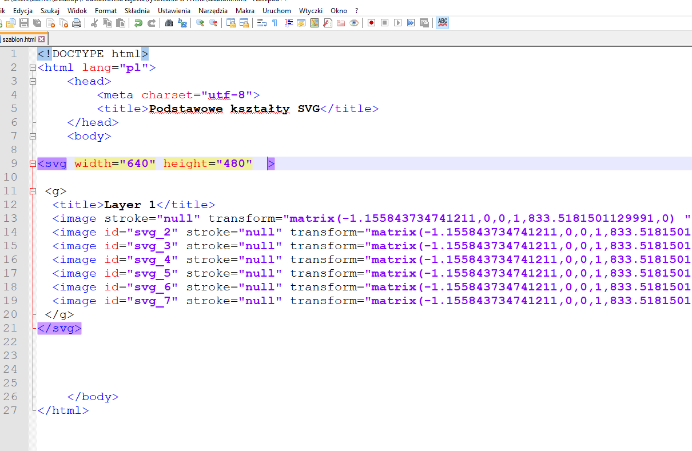Open the Narzędzia menu

coord(213,10)
